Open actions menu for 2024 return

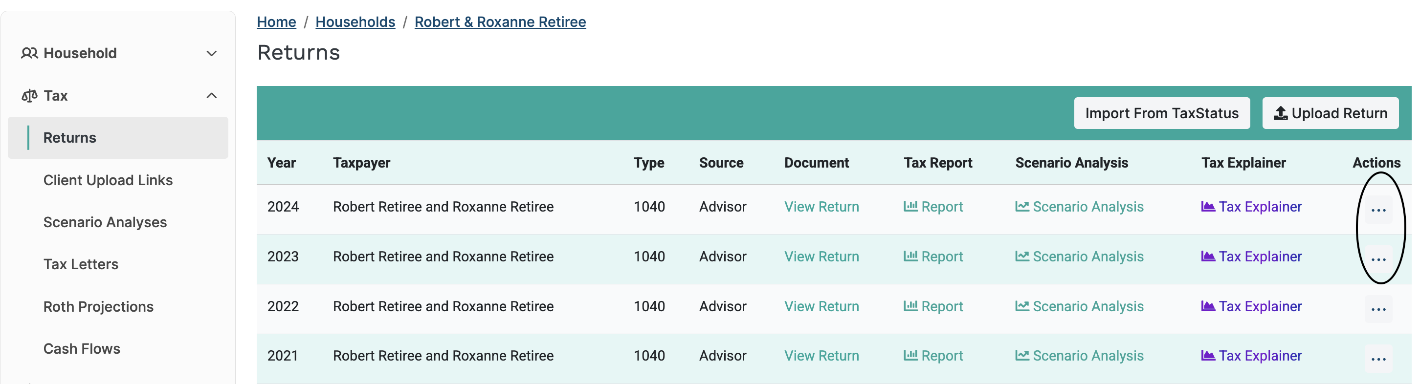click(x=1378, y=210)
